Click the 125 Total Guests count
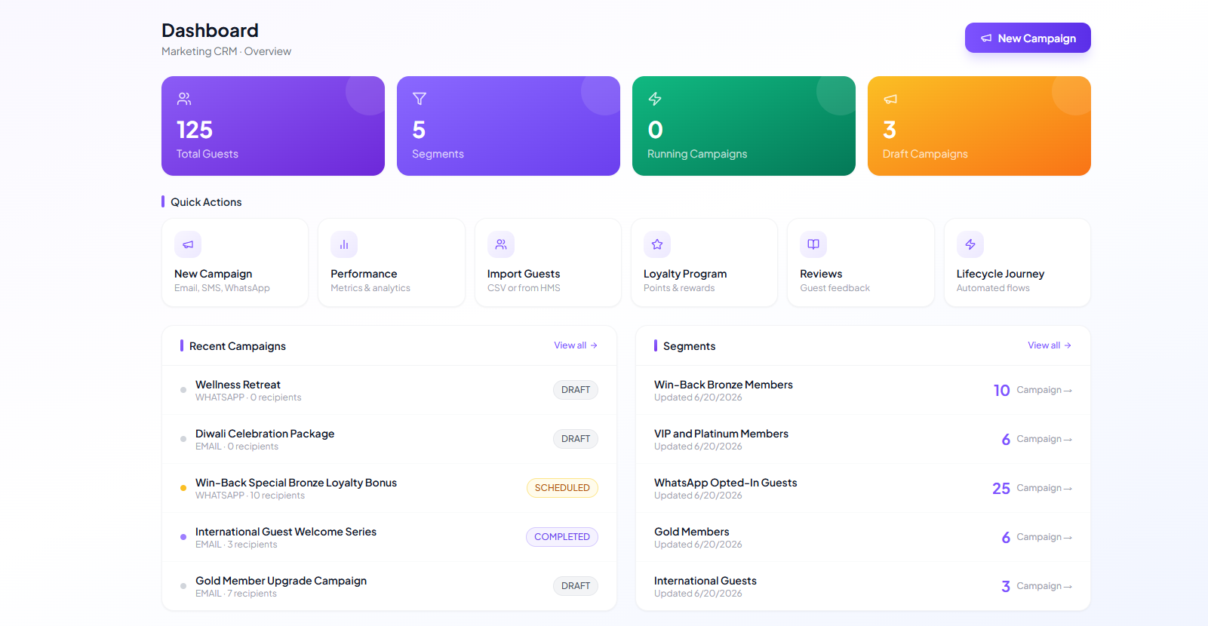The width and height of the screenshot is (1208, 626). tap(195, 130)
